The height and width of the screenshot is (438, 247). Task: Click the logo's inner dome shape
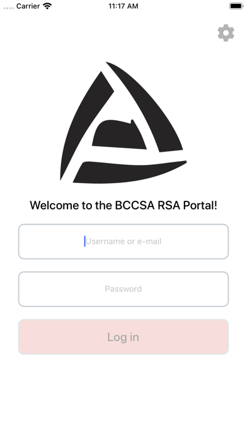click(x=119, y=135)
